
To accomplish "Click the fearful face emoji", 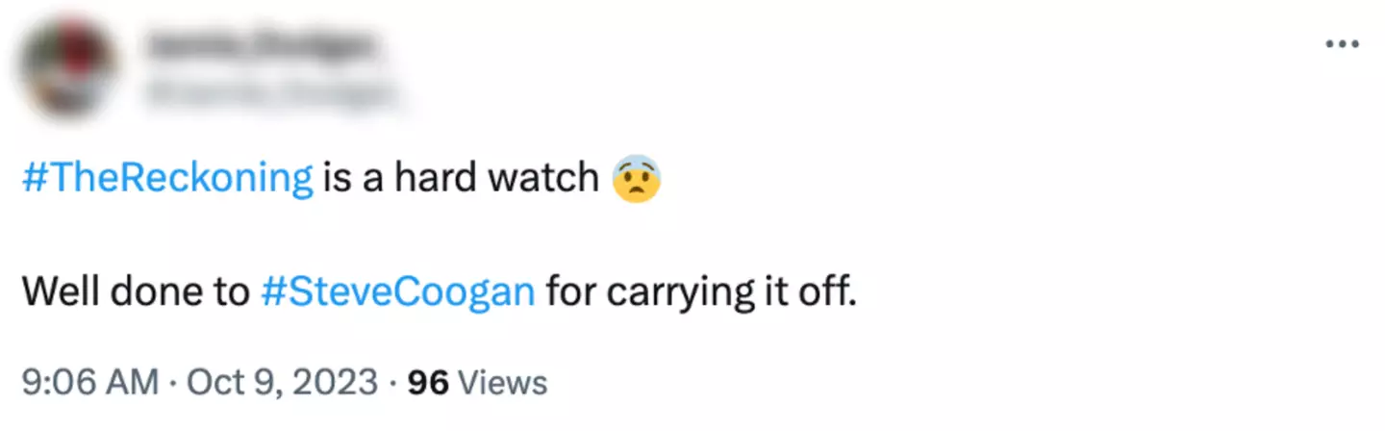I will coord(636,180).
